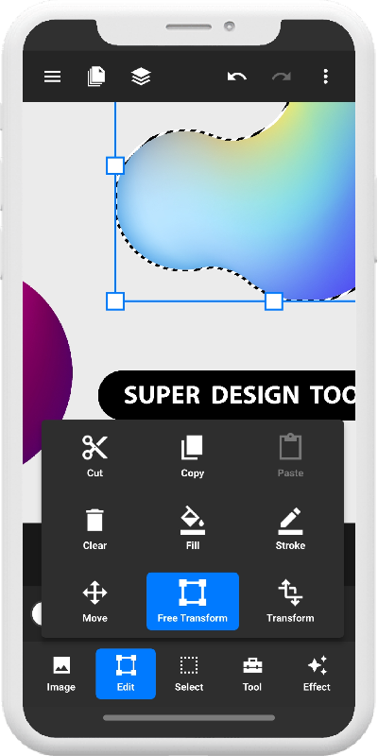Toggle the Edit tab menu

pyautogui.click(x=126, y=674)
